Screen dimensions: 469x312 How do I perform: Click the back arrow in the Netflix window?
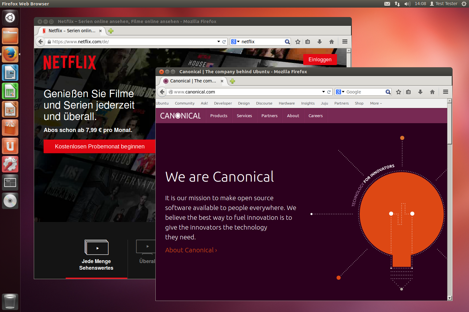click(40, 42)
